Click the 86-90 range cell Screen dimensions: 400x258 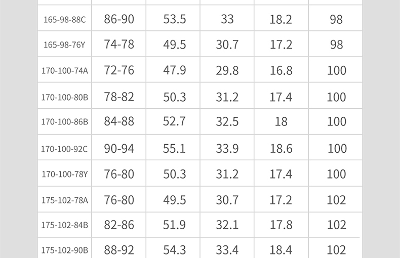pyautogui.click(x=119, y=19)
